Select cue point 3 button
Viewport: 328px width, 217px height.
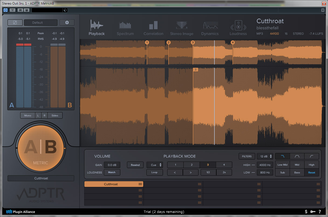point(208,165)
